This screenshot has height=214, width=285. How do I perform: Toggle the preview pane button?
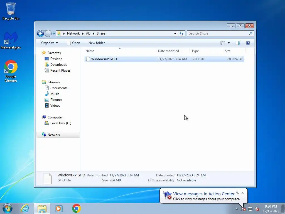[x=238, y=43]
